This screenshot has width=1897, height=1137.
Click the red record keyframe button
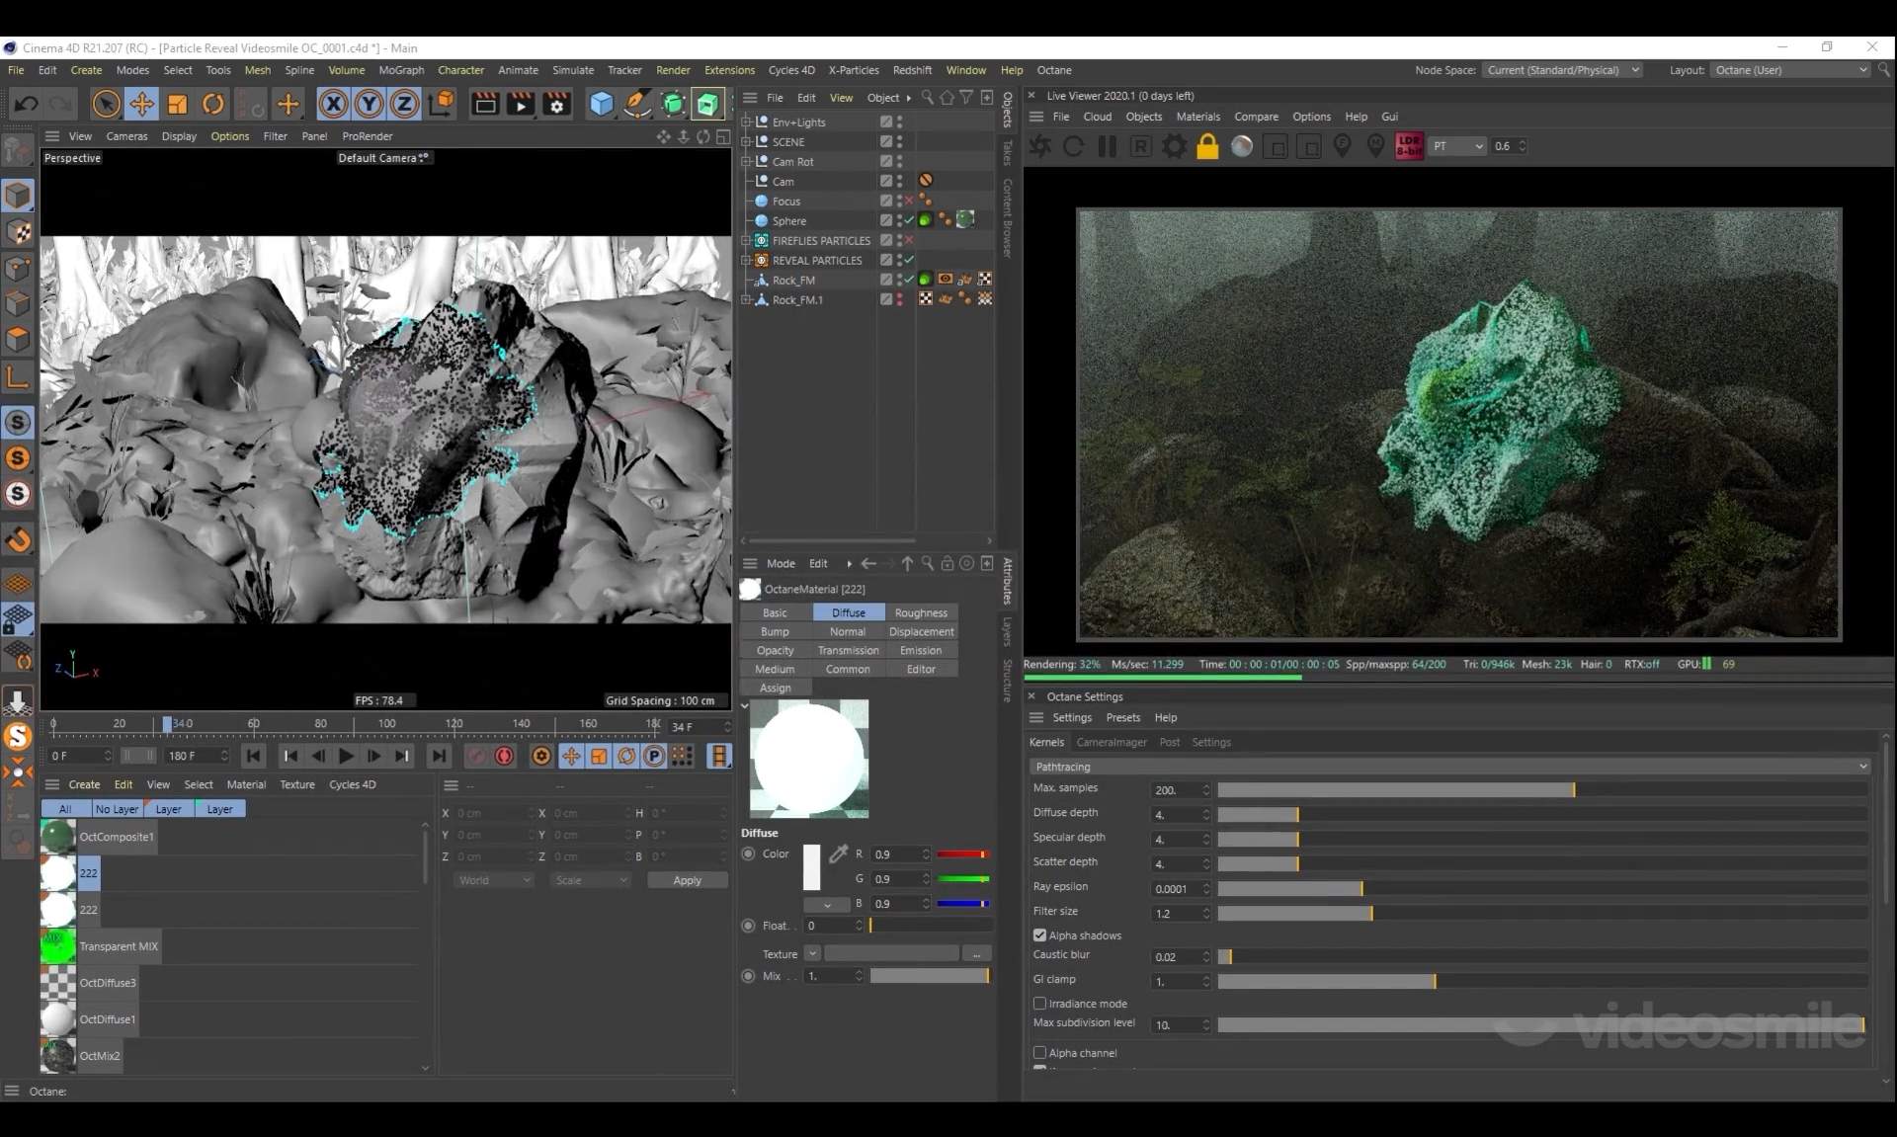coord(504,756)
